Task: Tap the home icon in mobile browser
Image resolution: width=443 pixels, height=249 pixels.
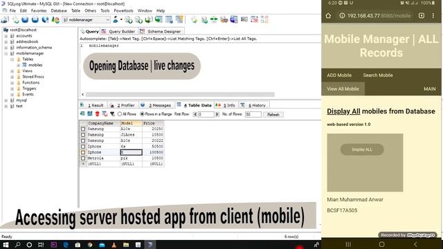Action: pyautogui.click(x=328, y=15)
